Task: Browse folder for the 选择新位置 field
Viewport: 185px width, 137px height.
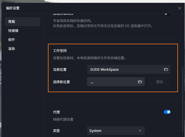Action: (x=140, y=82)
